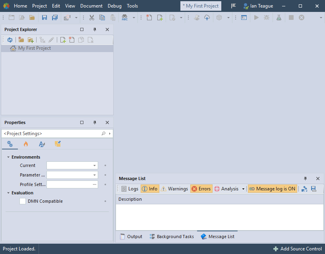Select My First Project tree node

click(35, 48)
